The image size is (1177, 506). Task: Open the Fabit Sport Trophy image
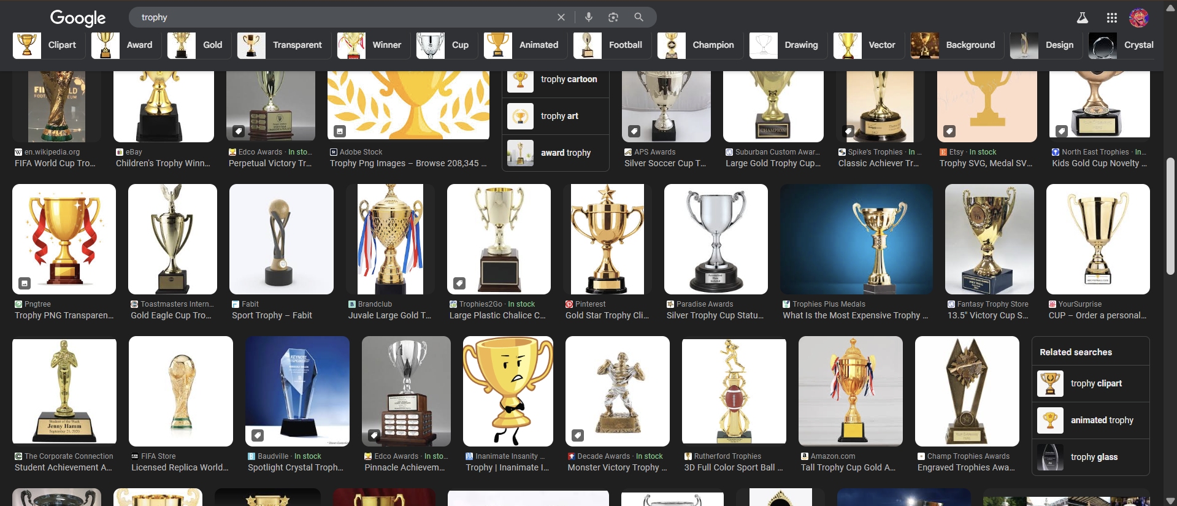click(x=281, y=239)
